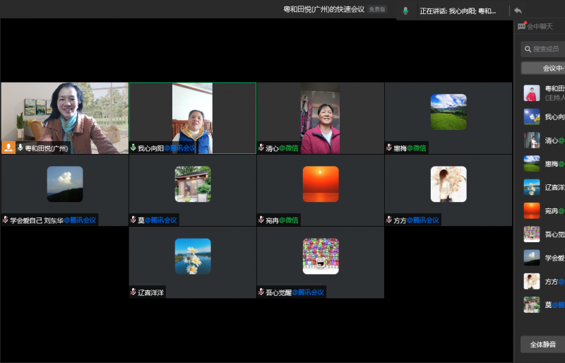Click the muted mic icon beside 辽喜洋洋
Viewport: 565px width, 363px height.
coord(133,292)
